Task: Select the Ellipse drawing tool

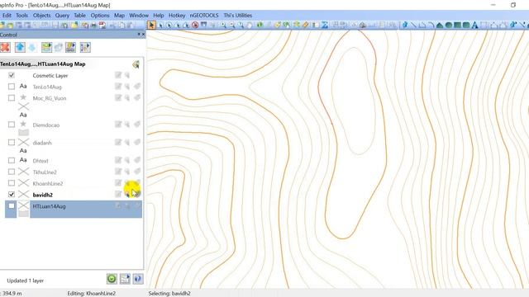Action: point(448,25)
